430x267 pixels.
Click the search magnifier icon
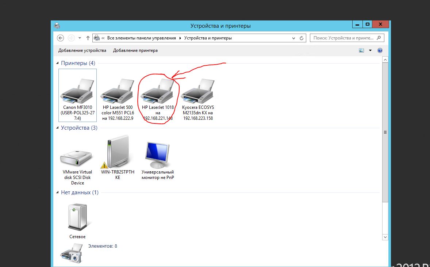379,38
